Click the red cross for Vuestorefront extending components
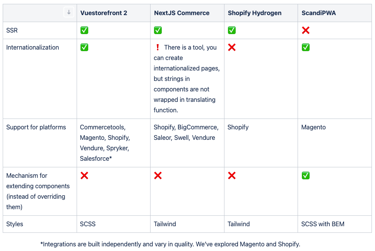375x251 pixels. (x=84, y=175)
